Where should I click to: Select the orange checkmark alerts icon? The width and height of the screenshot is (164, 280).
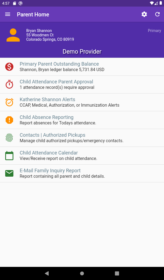tap(9, 102)
